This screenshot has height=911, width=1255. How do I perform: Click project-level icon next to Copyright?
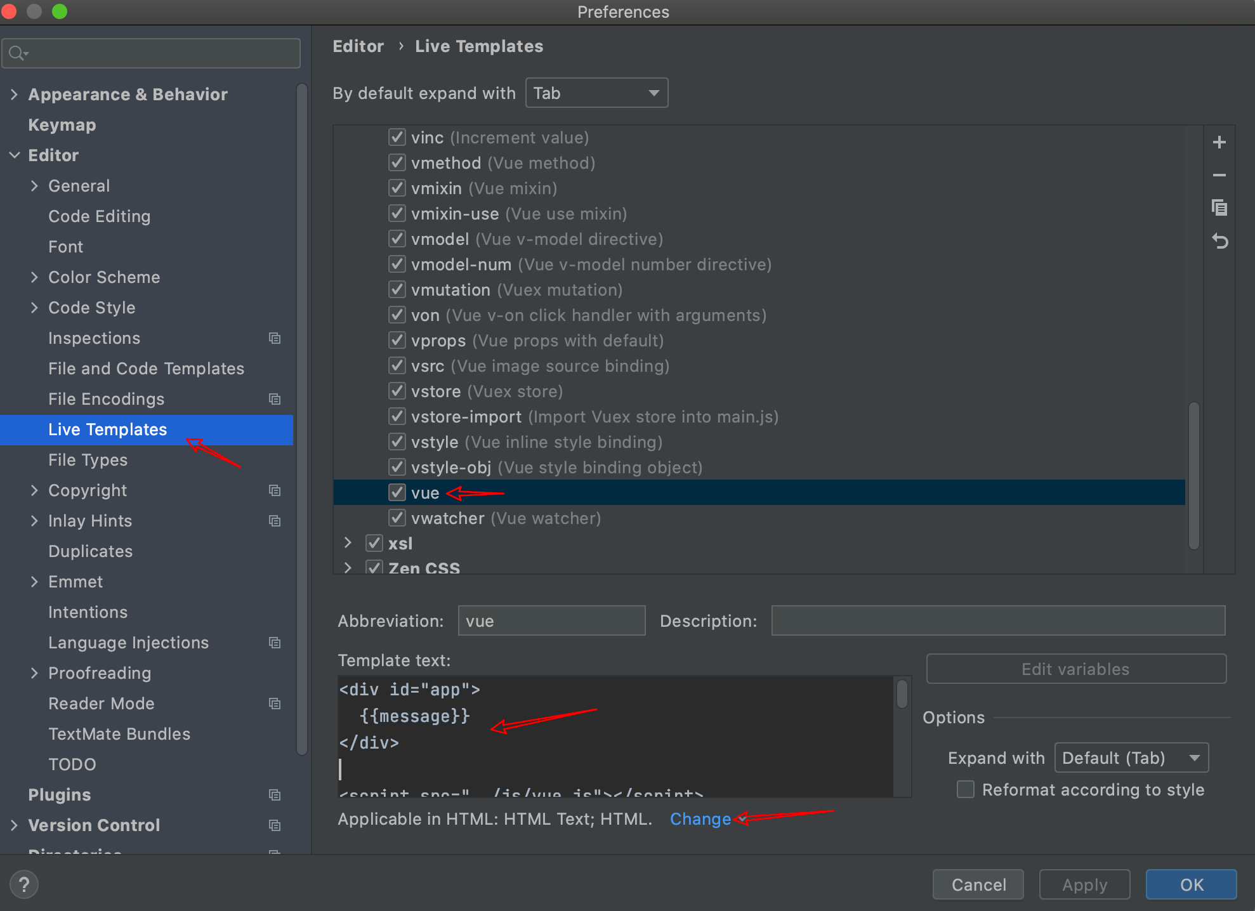click(275, 490)
